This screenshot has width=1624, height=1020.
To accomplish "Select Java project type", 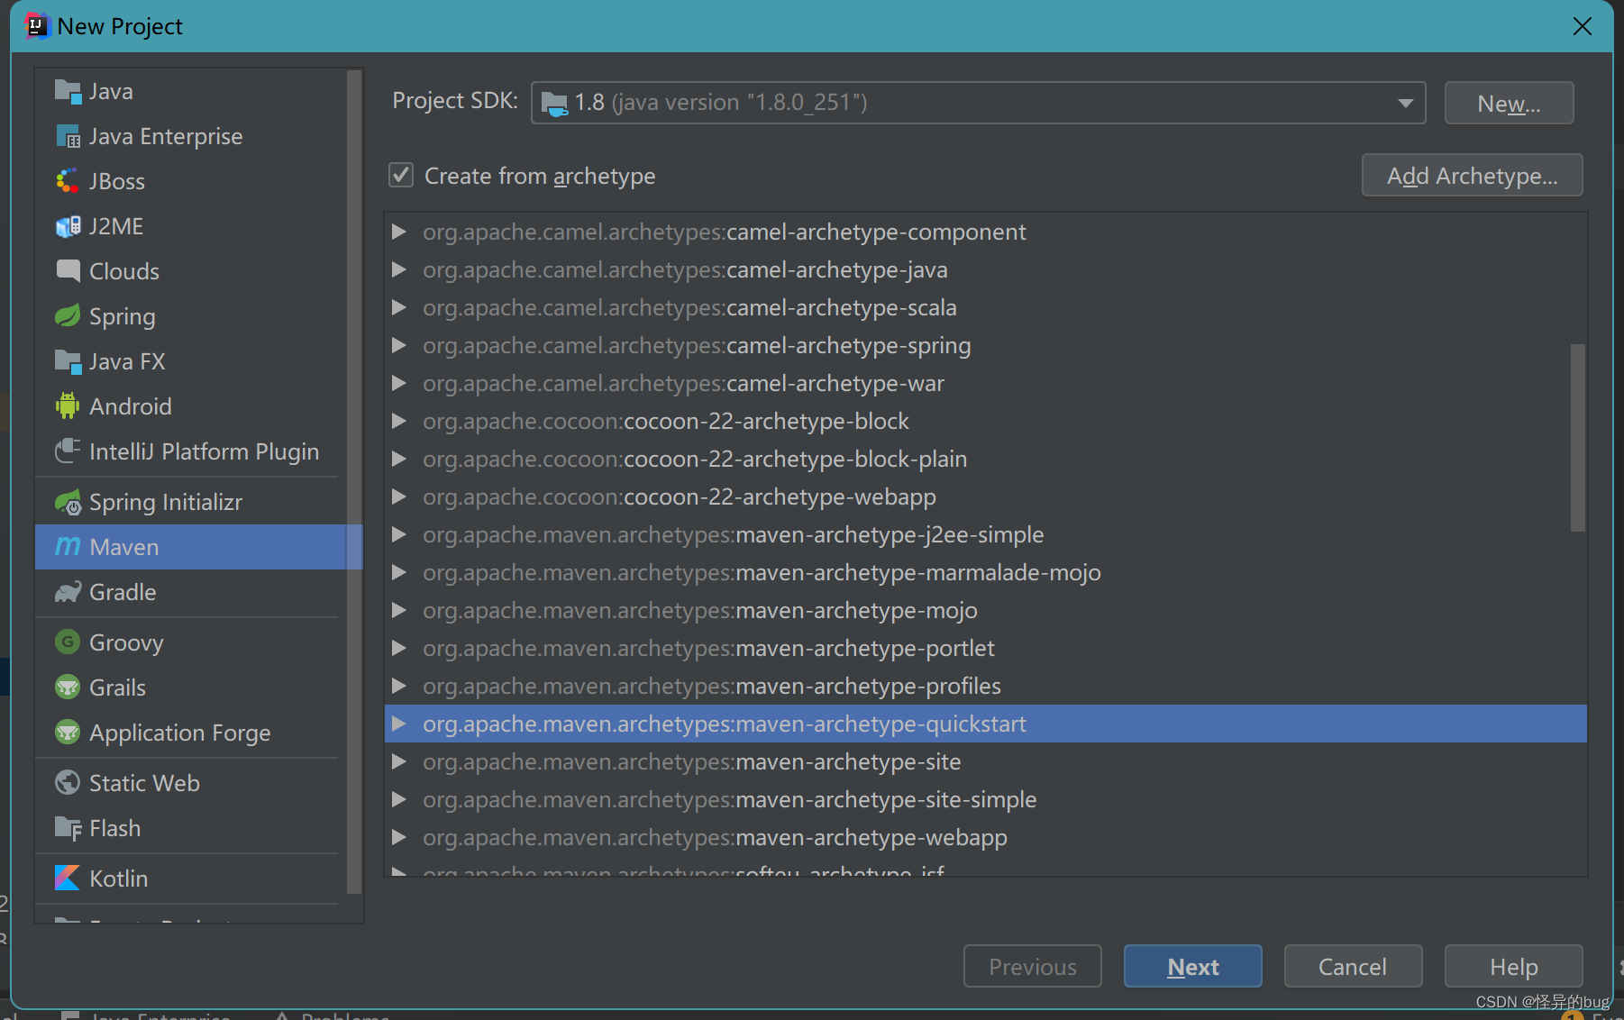I will tap(191, 91).
